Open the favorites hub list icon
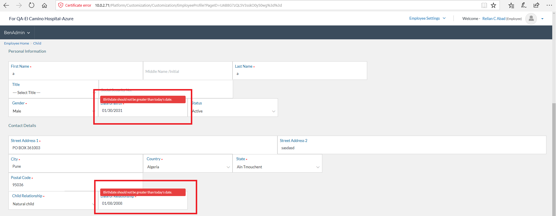Image resolution: width=556 pixels, height=216 pixels. point(511,5)
